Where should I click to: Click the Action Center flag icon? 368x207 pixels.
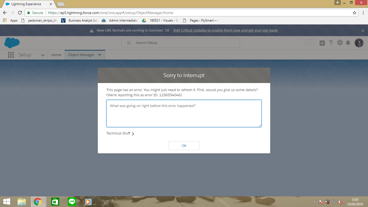coord(321,202)
